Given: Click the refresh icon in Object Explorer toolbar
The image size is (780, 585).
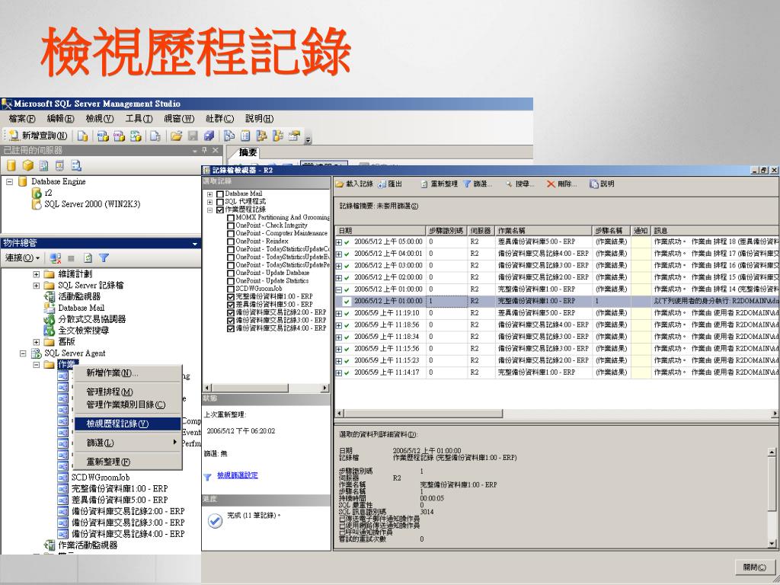Looking at the screenshot, I should coord(88,257).
